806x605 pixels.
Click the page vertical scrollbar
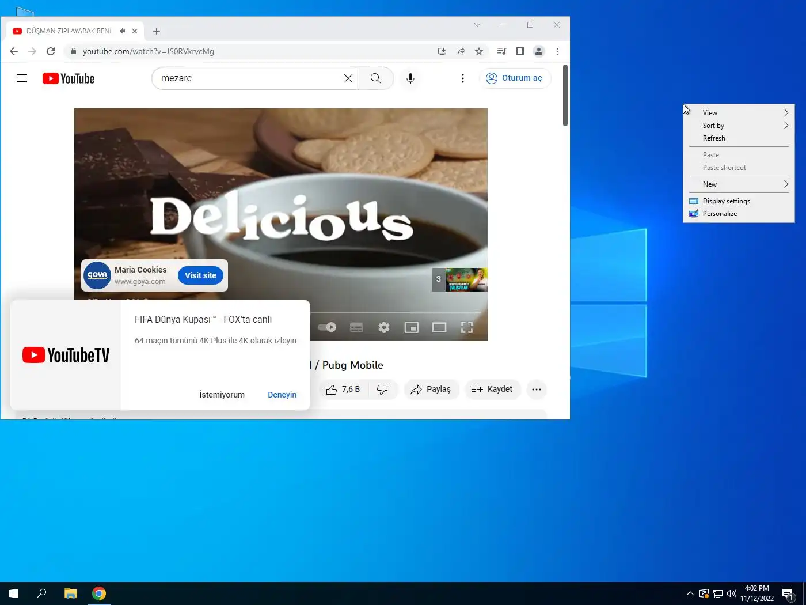coord(565,96)
